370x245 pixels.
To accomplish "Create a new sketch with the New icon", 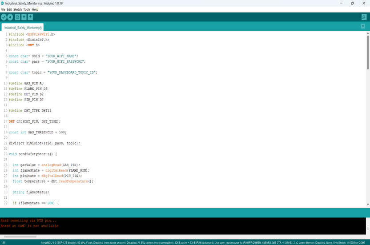I will point(17,17).
